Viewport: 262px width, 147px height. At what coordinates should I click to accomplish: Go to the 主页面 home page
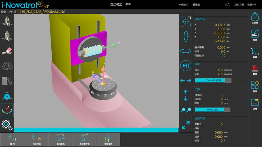(x=255, y=18)
